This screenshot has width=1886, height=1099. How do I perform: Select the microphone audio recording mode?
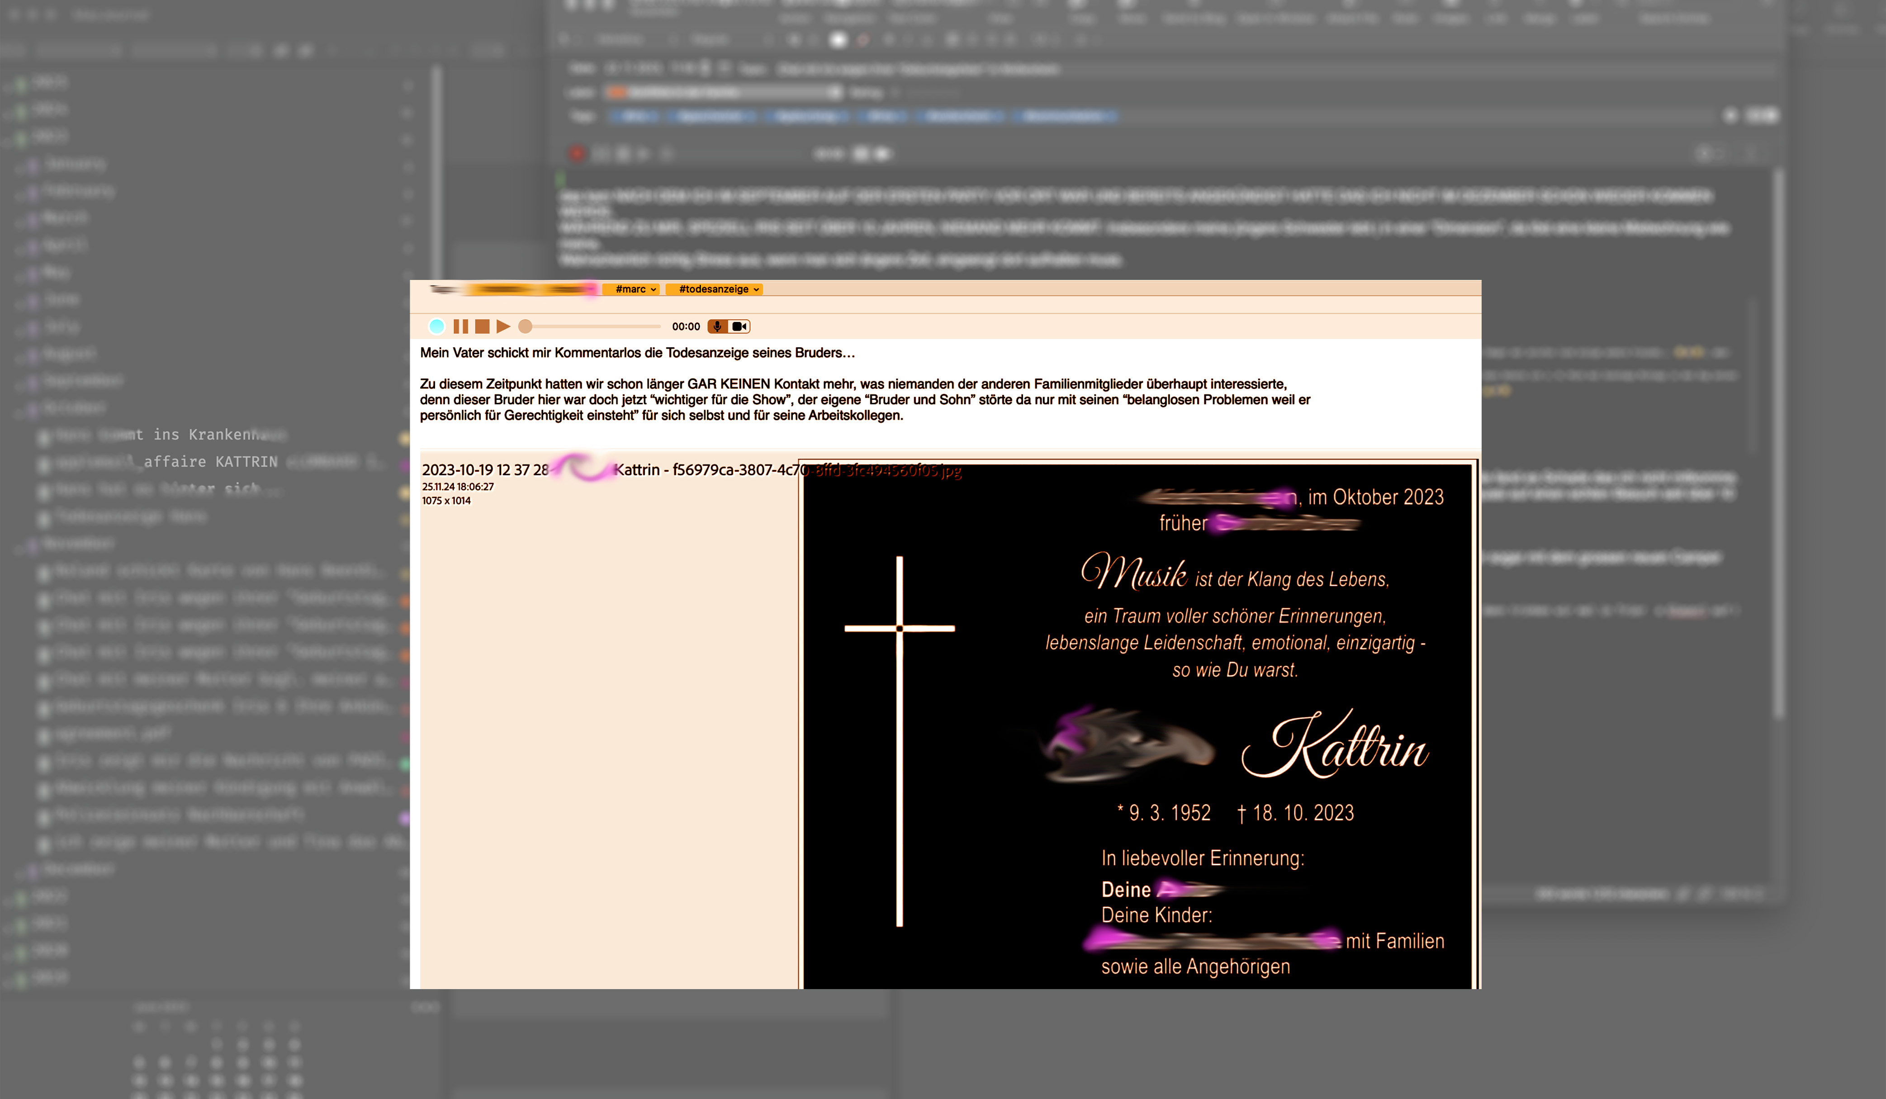tap(718, 327)
